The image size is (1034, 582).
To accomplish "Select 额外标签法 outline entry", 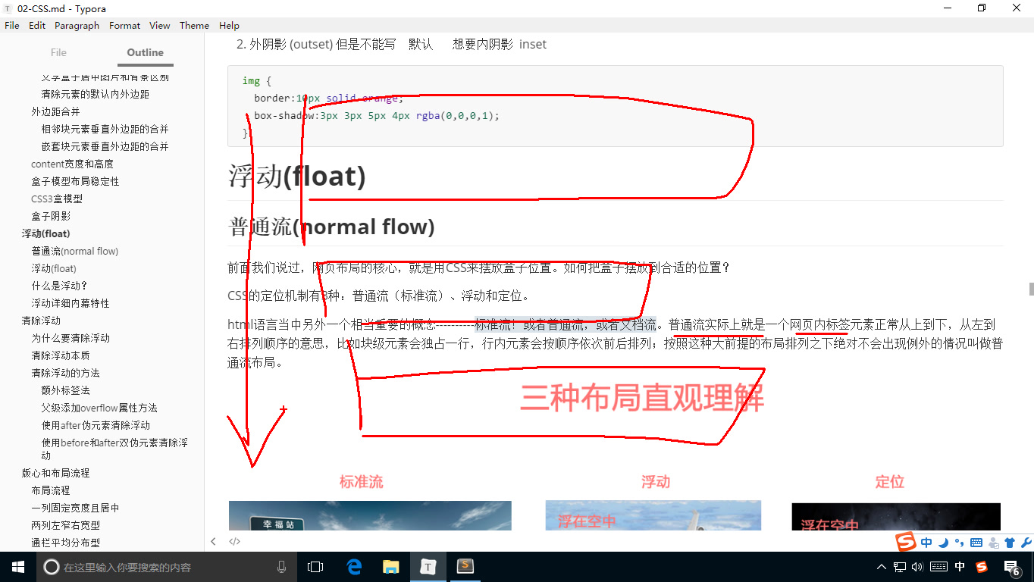I will 66,390.
